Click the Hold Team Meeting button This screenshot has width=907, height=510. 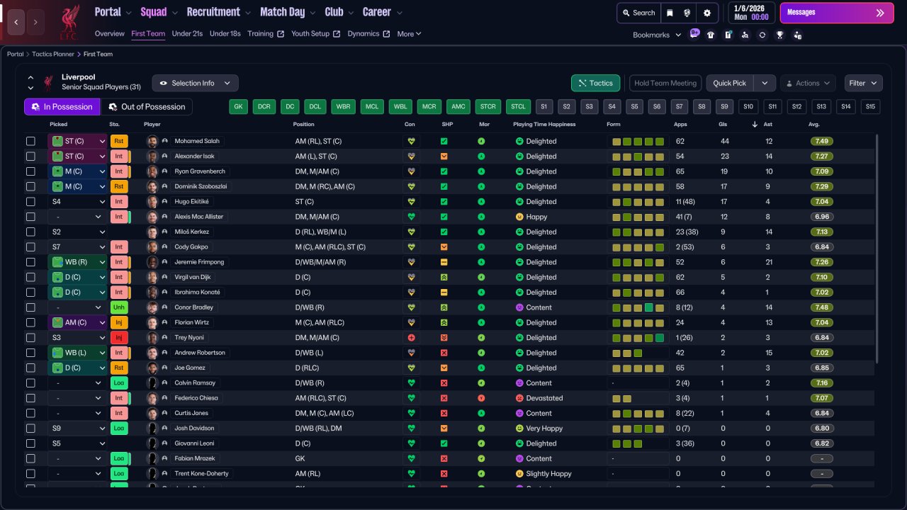click(665, 83)
